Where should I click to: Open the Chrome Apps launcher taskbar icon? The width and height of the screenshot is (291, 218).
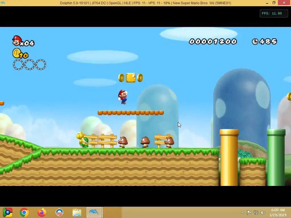pos(8,212)
